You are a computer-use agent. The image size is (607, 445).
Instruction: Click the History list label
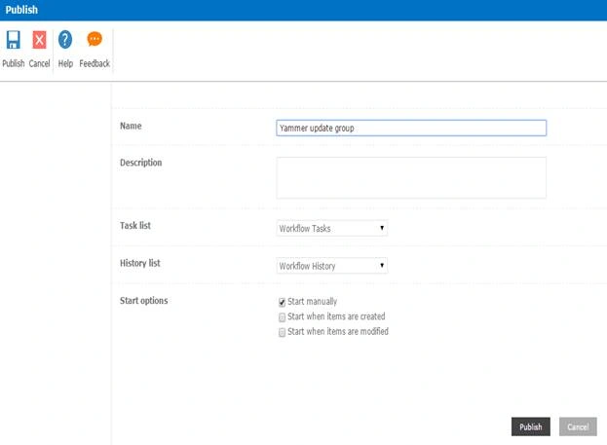[139, 263]
